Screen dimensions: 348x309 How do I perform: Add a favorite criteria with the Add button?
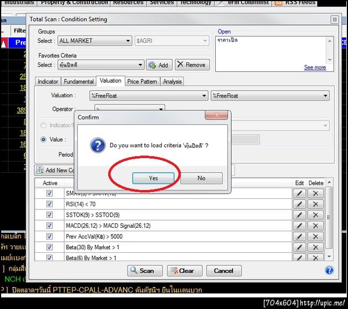[159, 65]
